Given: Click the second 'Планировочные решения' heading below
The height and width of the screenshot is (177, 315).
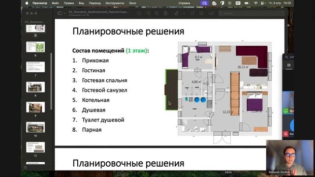Looking at the screenshot, I should (x=128, y=163).
